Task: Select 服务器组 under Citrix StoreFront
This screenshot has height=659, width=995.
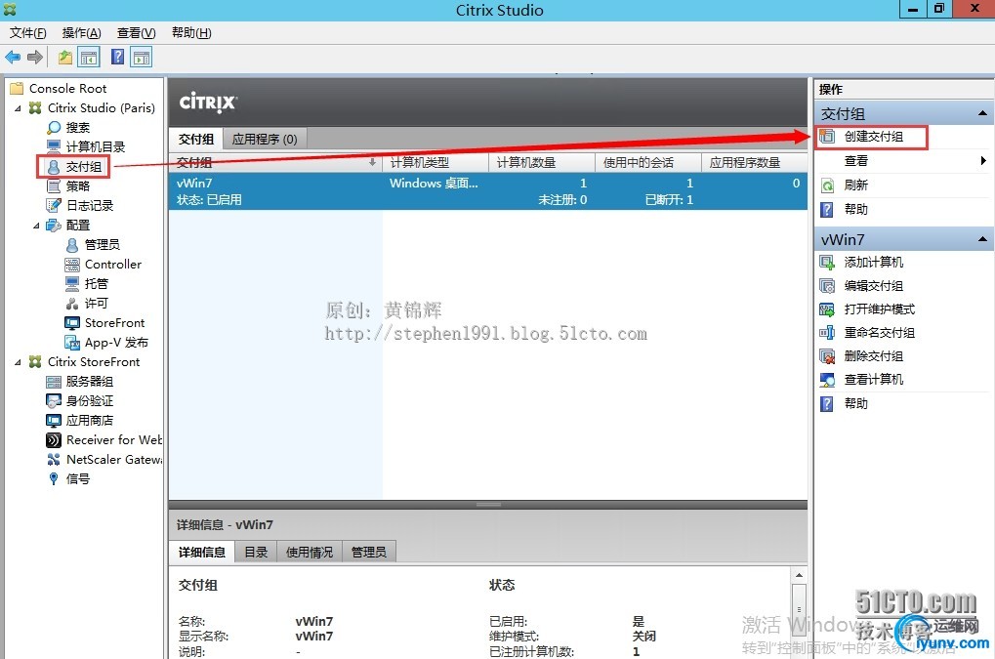Action: pyautogui.click(x=90, y=381)
